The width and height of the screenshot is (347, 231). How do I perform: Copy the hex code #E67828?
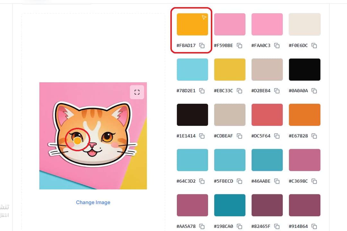pyautogui.click(x=314, y=136)
